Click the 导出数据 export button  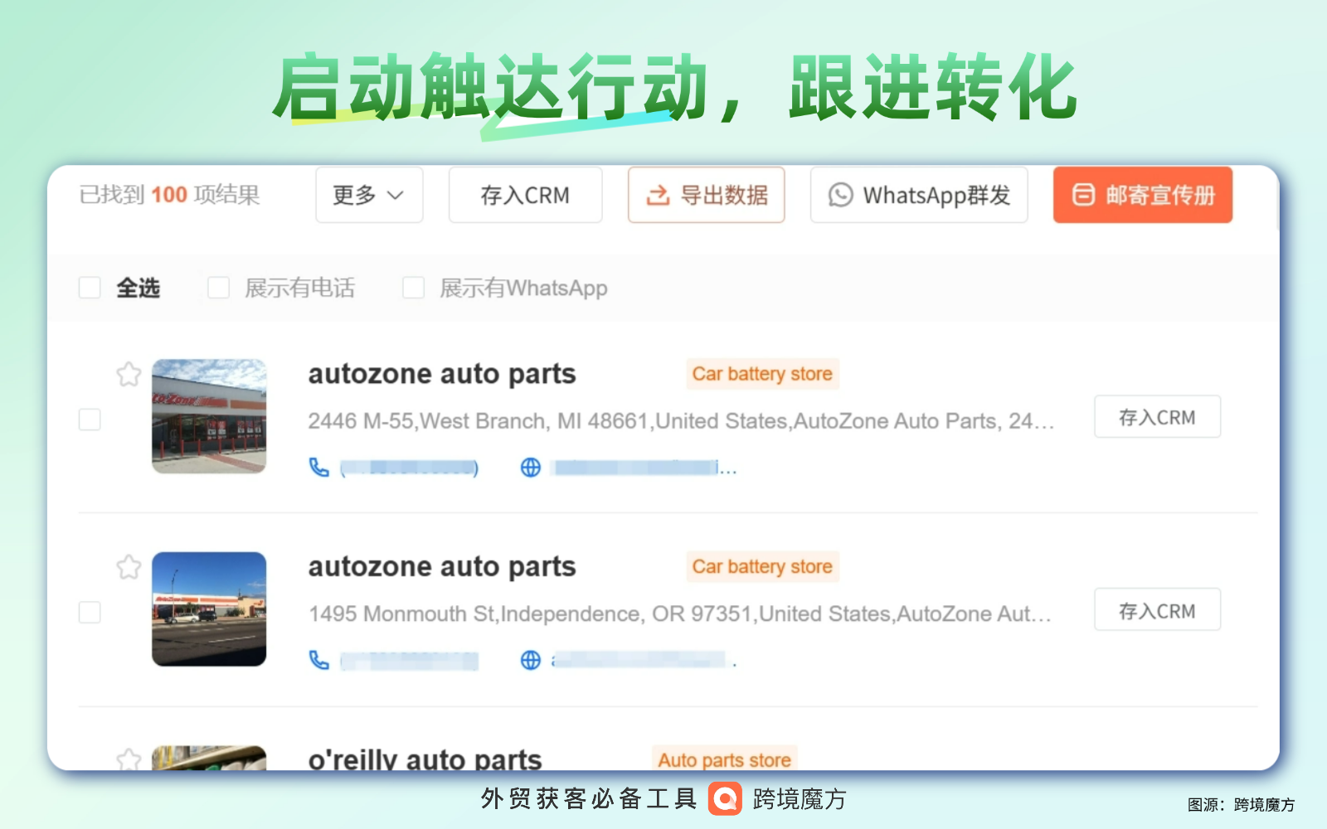pyautogui.click(x=706, y=196)
